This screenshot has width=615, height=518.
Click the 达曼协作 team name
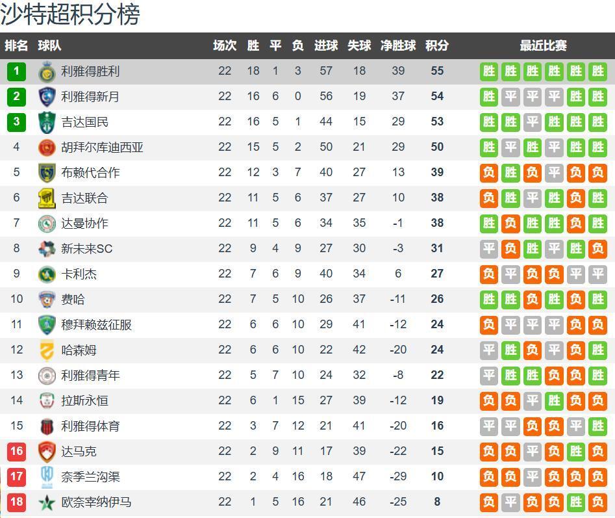click(x=84, y=223)
